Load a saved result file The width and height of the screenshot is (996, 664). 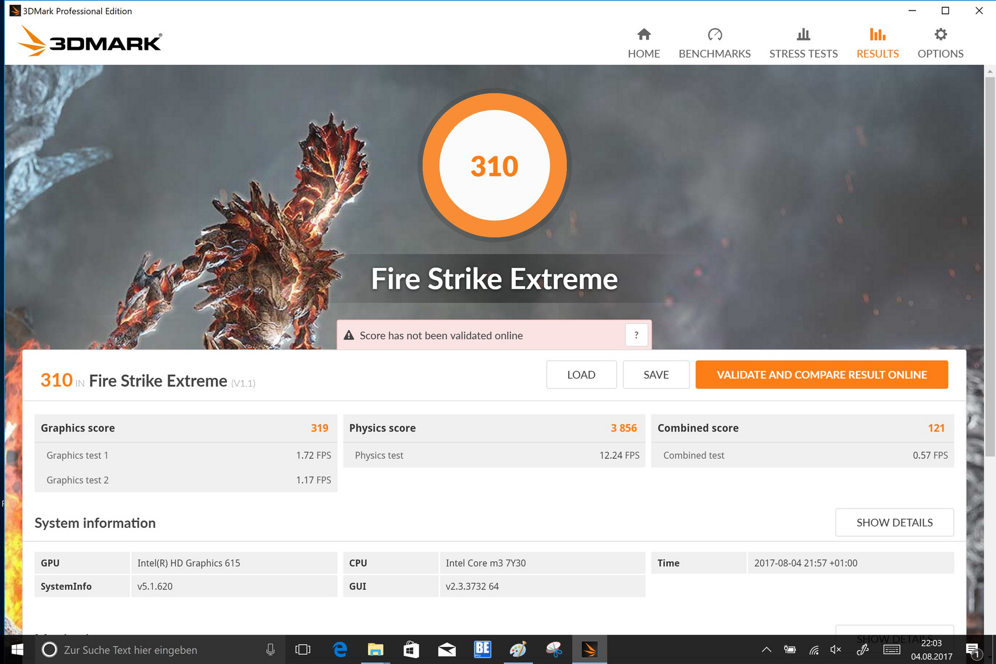pos(581,375)
